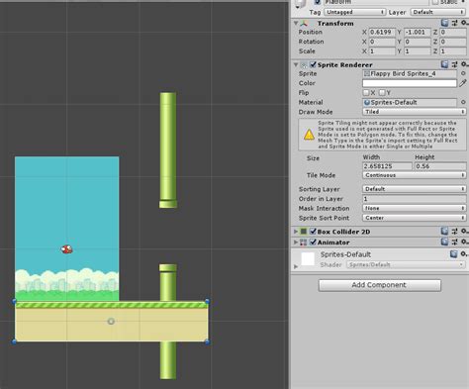
Task: Select the upper green pipe in scene
Action: (168, 150)
